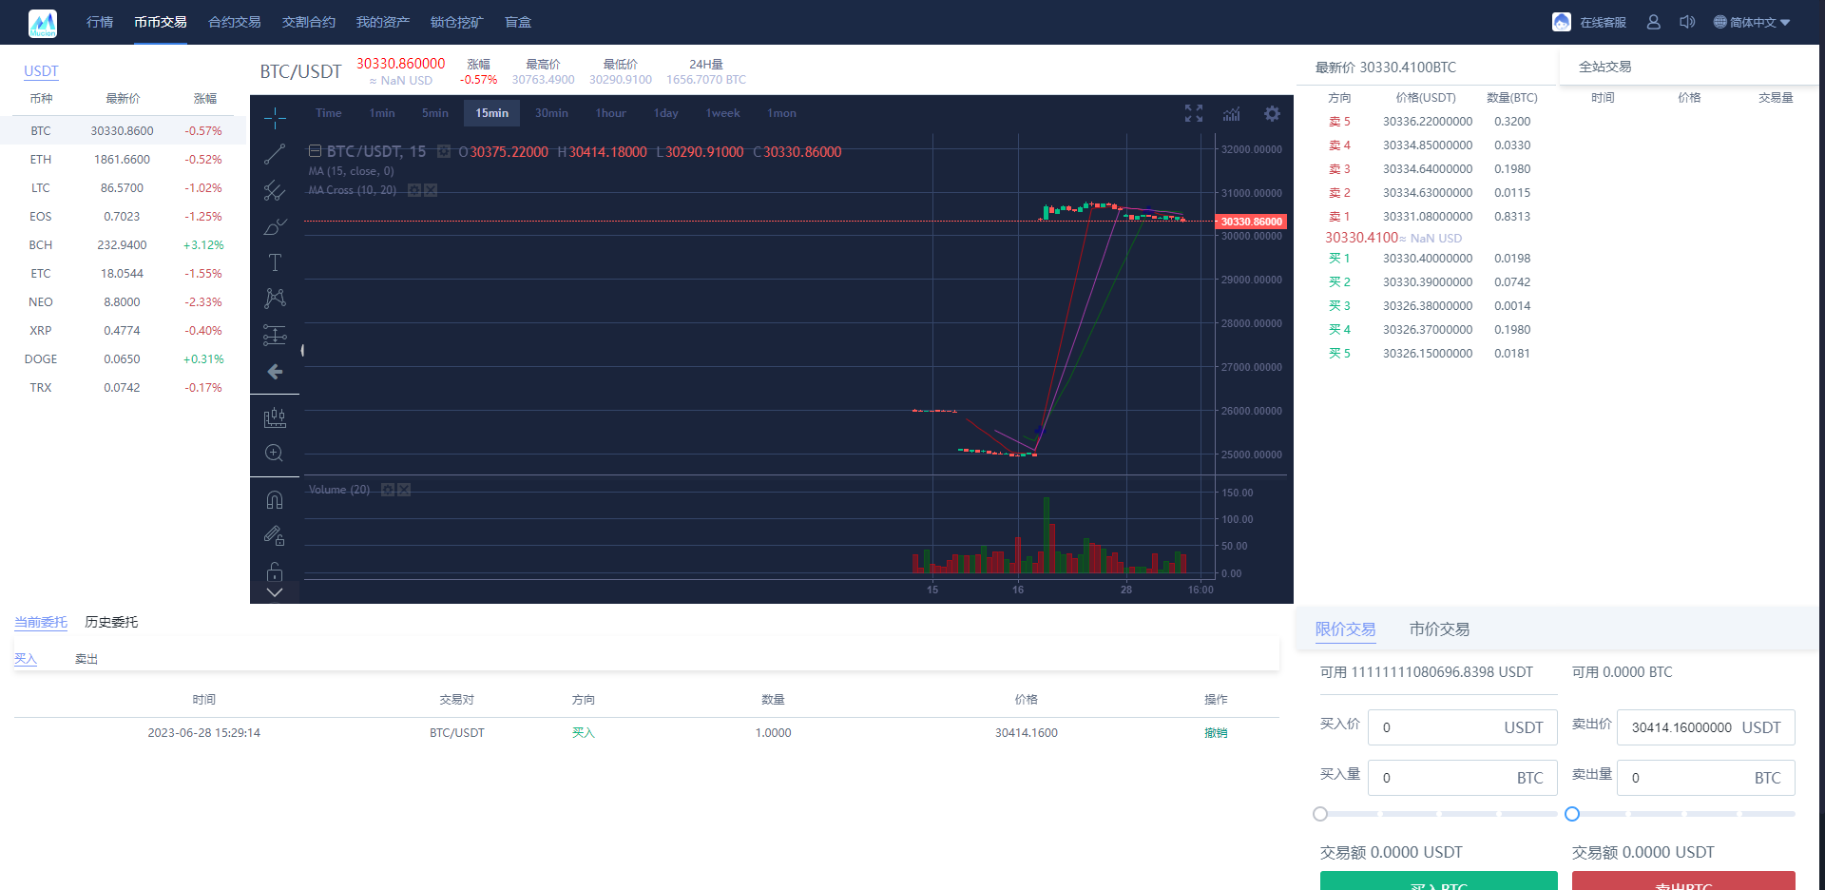Collapse the BTC/USDT chart legend
Screen dimensions: 1825x890
(315, 151)
